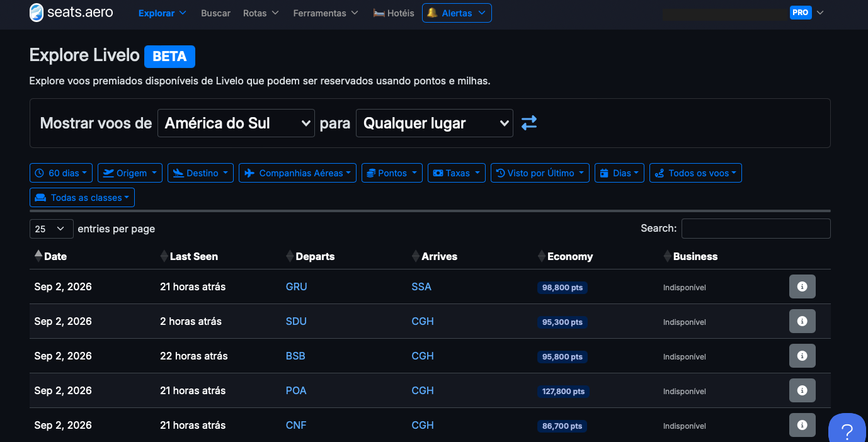Sort by Last Seen column

[189, 256]
